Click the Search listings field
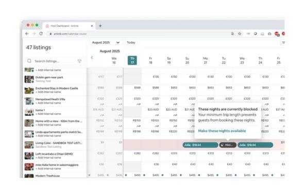 (x=55, y=61)
